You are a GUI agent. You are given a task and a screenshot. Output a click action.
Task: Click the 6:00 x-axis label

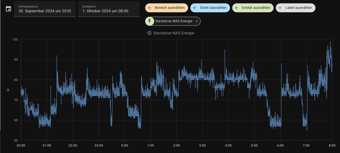[x=280, y=146]
